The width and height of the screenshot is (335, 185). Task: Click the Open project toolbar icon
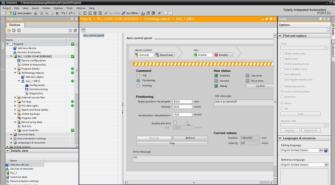point(10,13)
